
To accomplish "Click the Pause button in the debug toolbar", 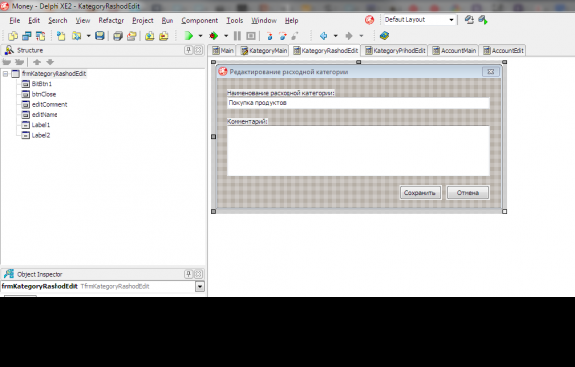I will (x=237, y=36).
